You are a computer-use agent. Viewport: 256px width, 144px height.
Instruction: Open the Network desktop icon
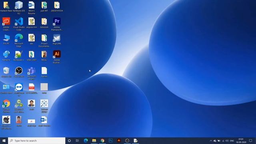pyautogui.click(x=6, y=54)
